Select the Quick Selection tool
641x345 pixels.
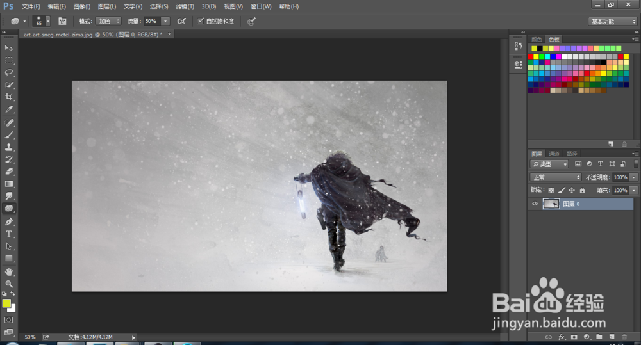coord(8,85)
